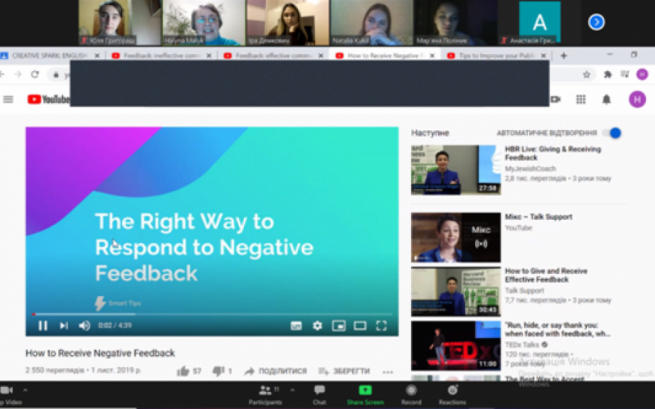655x409 pixels.
Task: Expand Zoom participants options caret
Action: [x=292, y=390]
